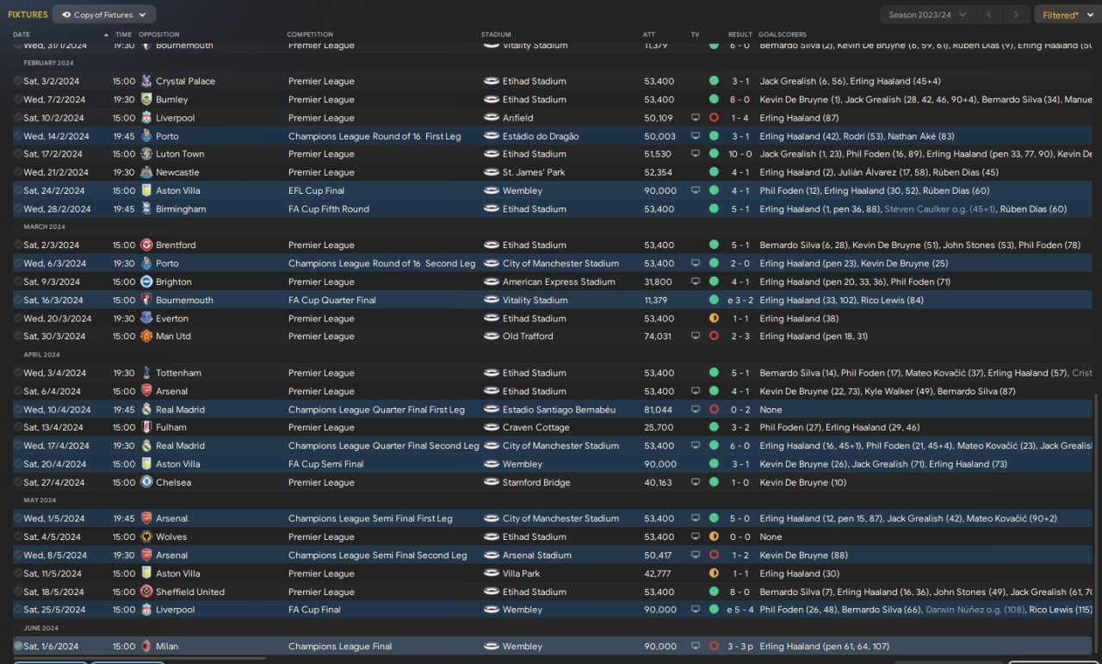Sort by the Att column header
This screenshot has height=664, width=1102.
(x=649, y=34)
